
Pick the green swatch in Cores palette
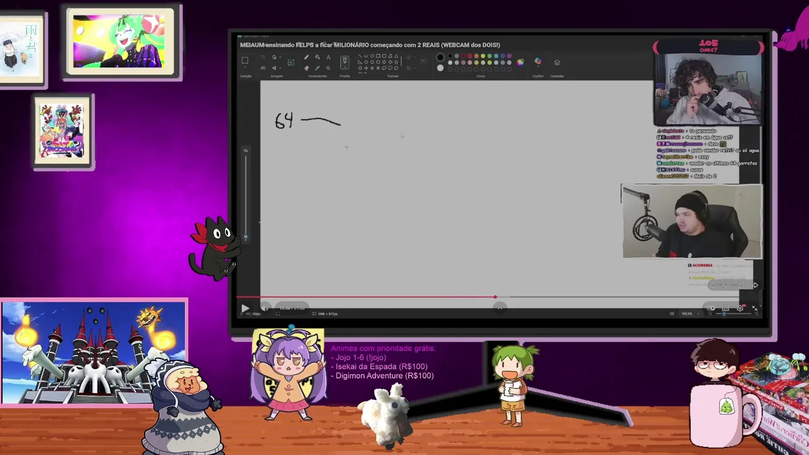(490, 56)
